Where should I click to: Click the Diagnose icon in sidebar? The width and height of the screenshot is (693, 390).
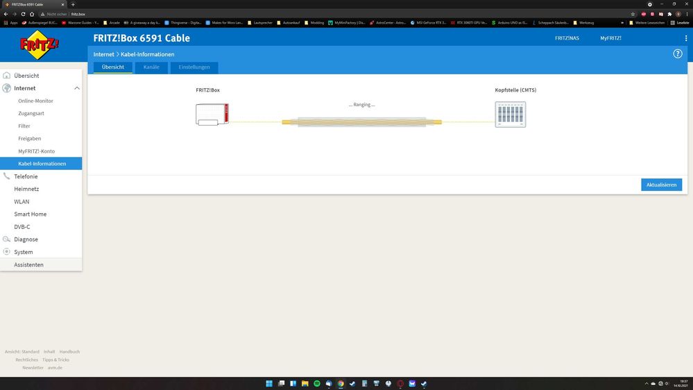click(7, 239)
